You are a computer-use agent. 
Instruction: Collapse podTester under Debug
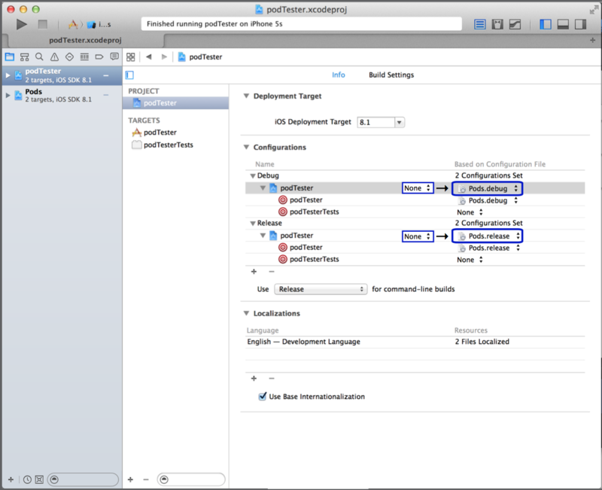(263, 188)
